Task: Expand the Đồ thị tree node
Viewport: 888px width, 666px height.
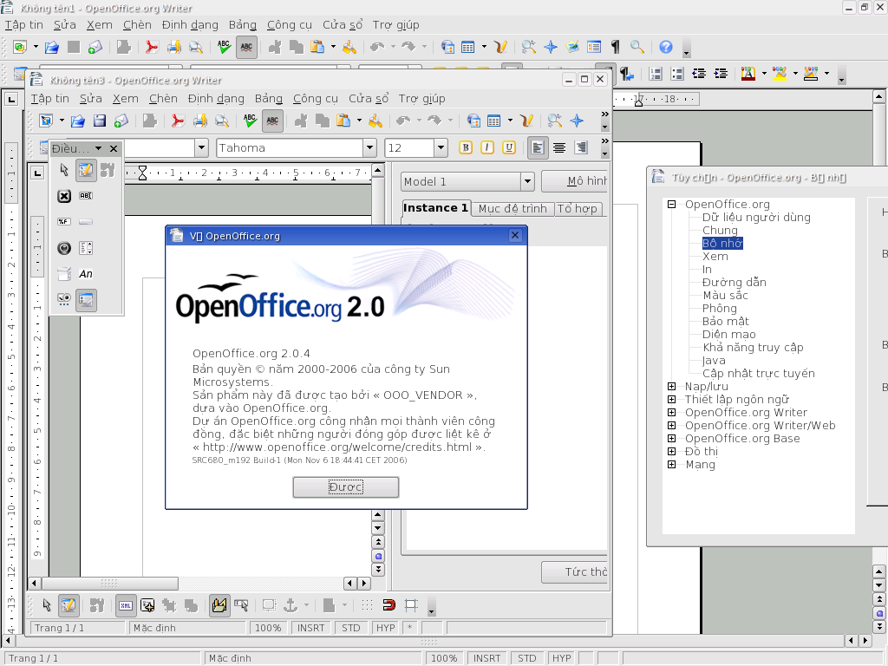Action: [x=672, y=451]
